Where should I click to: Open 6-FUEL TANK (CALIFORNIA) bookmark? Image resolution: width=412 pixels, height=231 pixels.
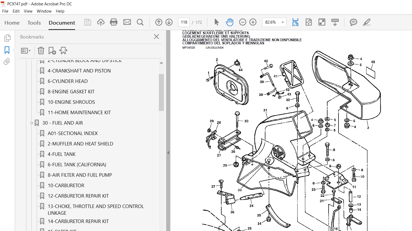77,165
